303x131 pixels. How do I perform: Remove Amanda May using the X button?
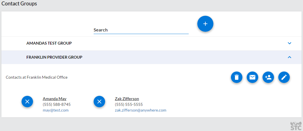pyautogui.click(x=27, y=102)
